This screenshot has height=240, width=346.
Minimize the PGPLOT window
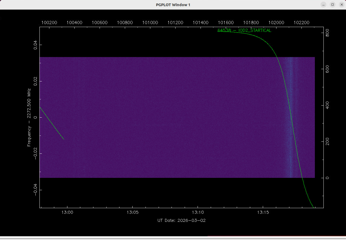point(324,5)
